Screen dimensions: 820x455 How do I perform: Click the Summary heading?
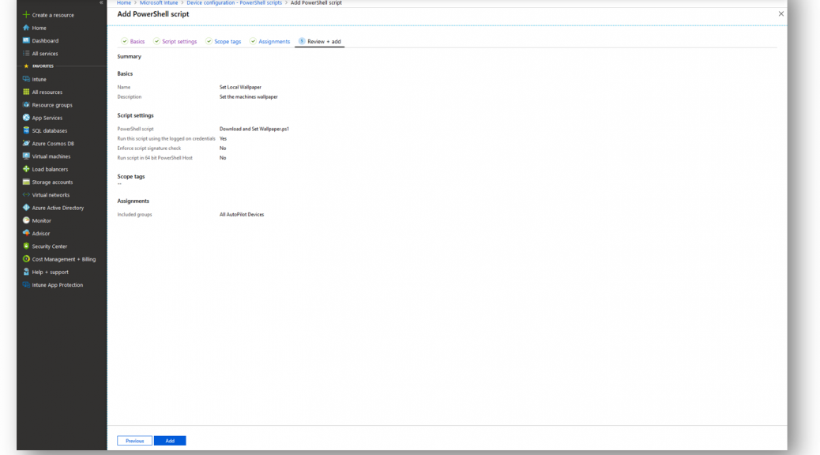tap(130, 57)
